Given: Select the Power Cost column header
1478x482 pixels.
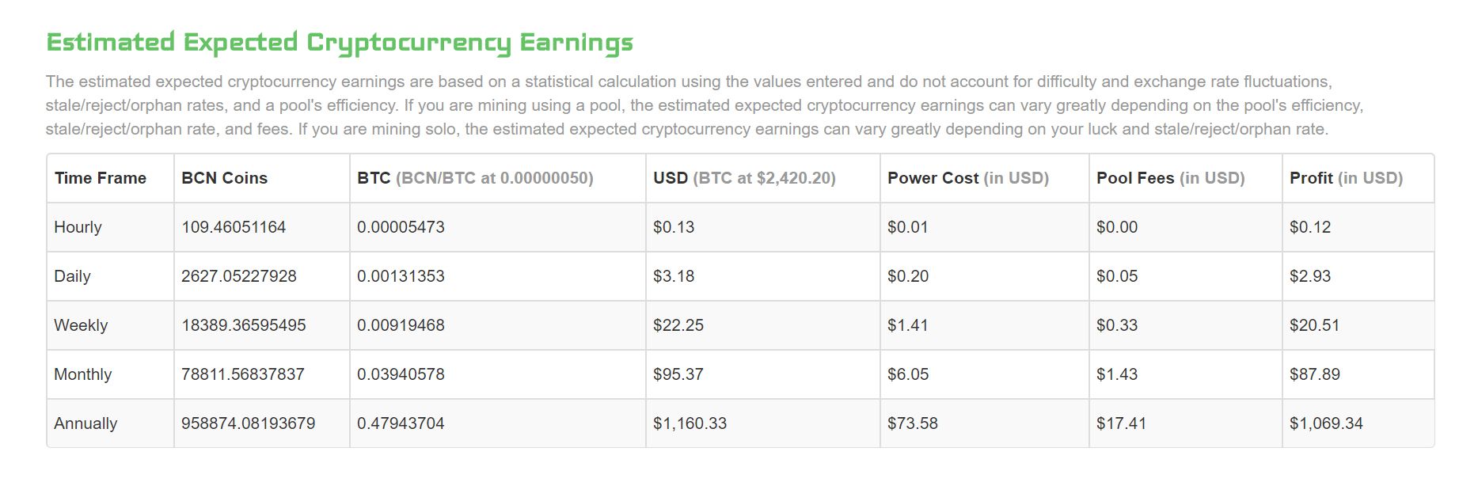Looking at the screenshot, I should (x=968, y=178).
